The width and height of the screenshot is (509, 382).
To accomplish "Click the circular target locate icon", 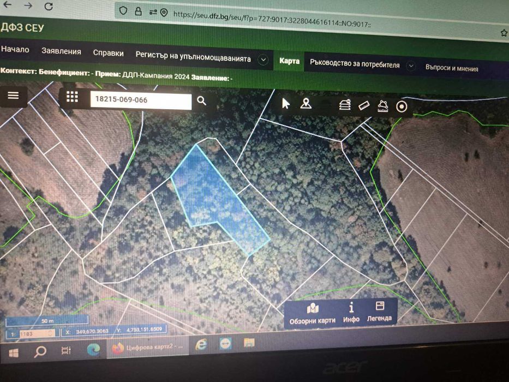I will coord(402,106).
